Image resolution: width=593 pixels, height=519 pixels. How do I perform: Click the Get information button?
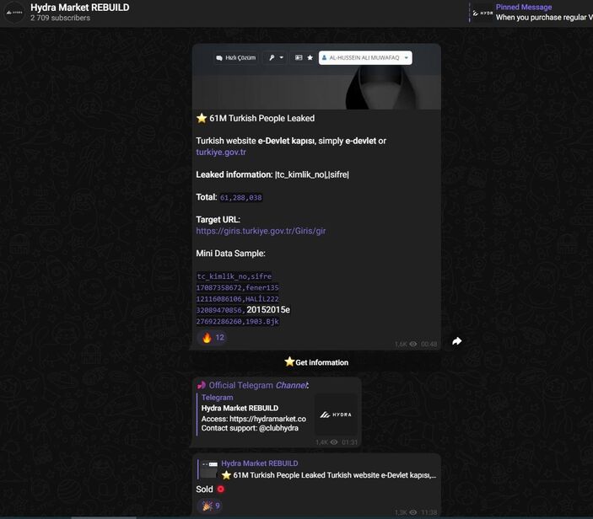[316, 362]
